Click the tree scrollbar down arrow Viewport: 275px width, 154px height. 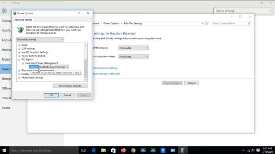(x=86, y=80)
